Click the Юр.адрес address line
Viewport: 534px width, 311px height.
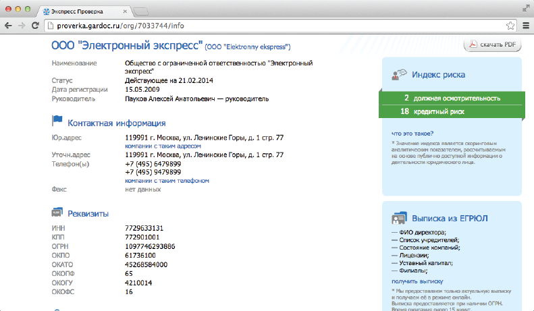pyautogui.click(x=205, y=138)
